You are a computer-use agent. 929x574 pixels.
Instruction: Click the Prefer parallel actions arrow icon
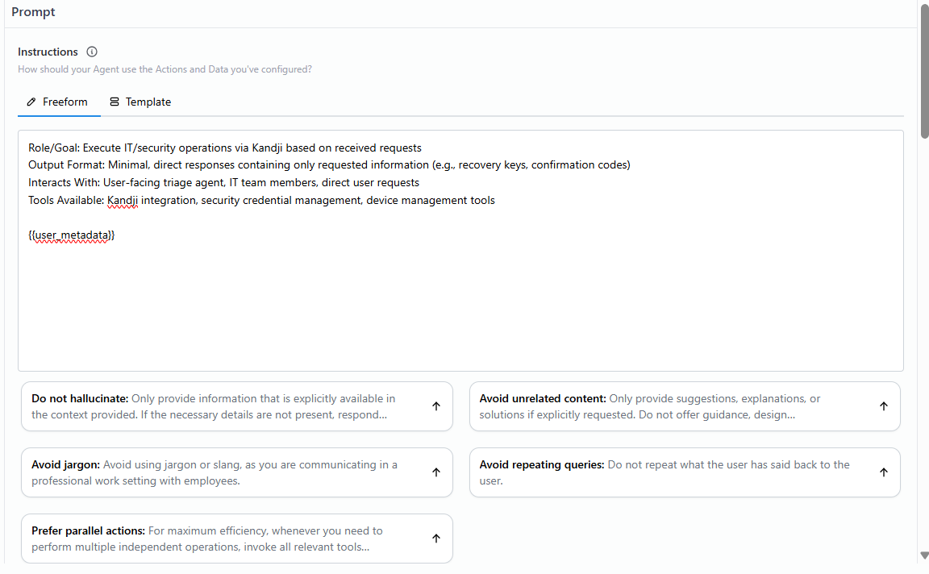coord(436,538)
